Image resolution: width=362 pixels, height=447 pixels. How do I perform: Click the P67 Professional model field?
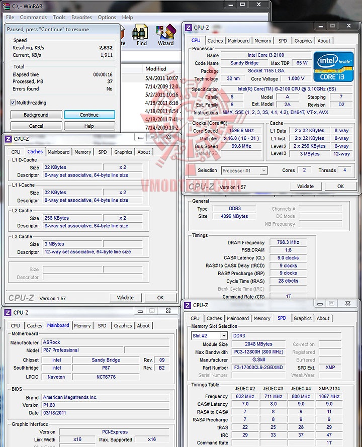82,350
